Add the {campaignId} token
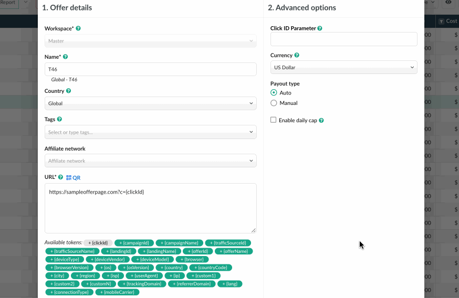459x298 pixels. pos(134,243)
